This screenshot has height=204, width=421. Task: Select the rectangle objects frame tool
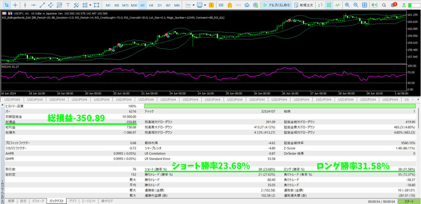97,5
